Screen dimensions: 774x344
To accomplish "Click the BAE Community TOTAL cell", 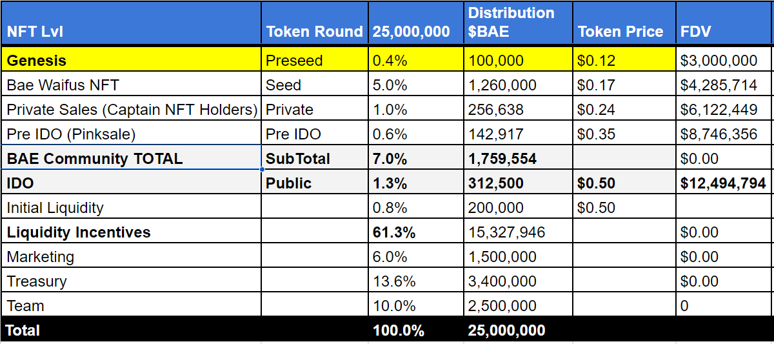I will [x=131, y=158].
